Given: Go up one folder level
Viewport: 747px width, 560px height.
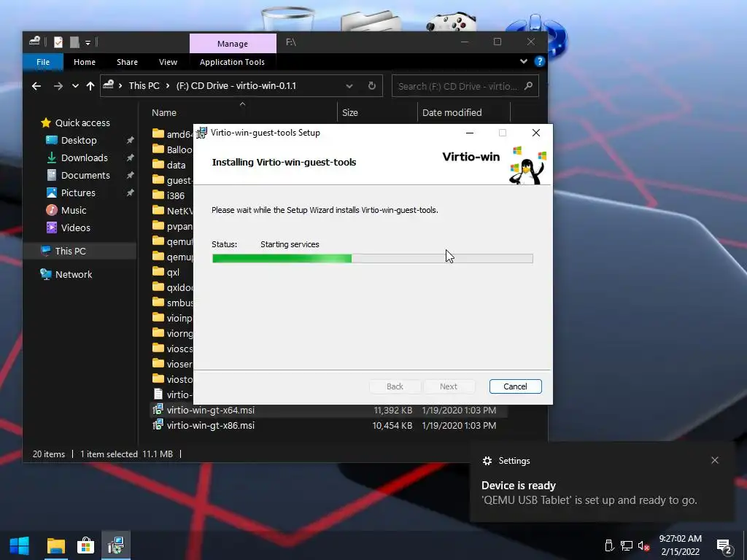Looking at the screenshot, I should [90, 86].
